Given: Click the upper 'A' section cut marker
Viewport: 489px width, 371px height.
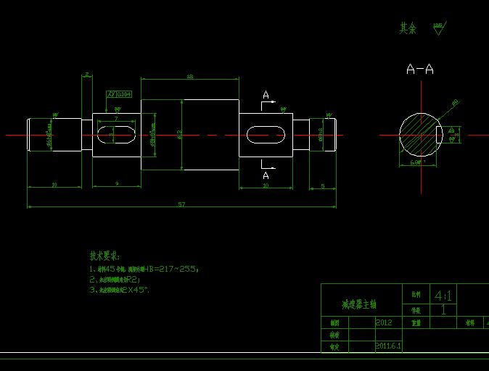Looking at the screenshot, I should 266,95.
